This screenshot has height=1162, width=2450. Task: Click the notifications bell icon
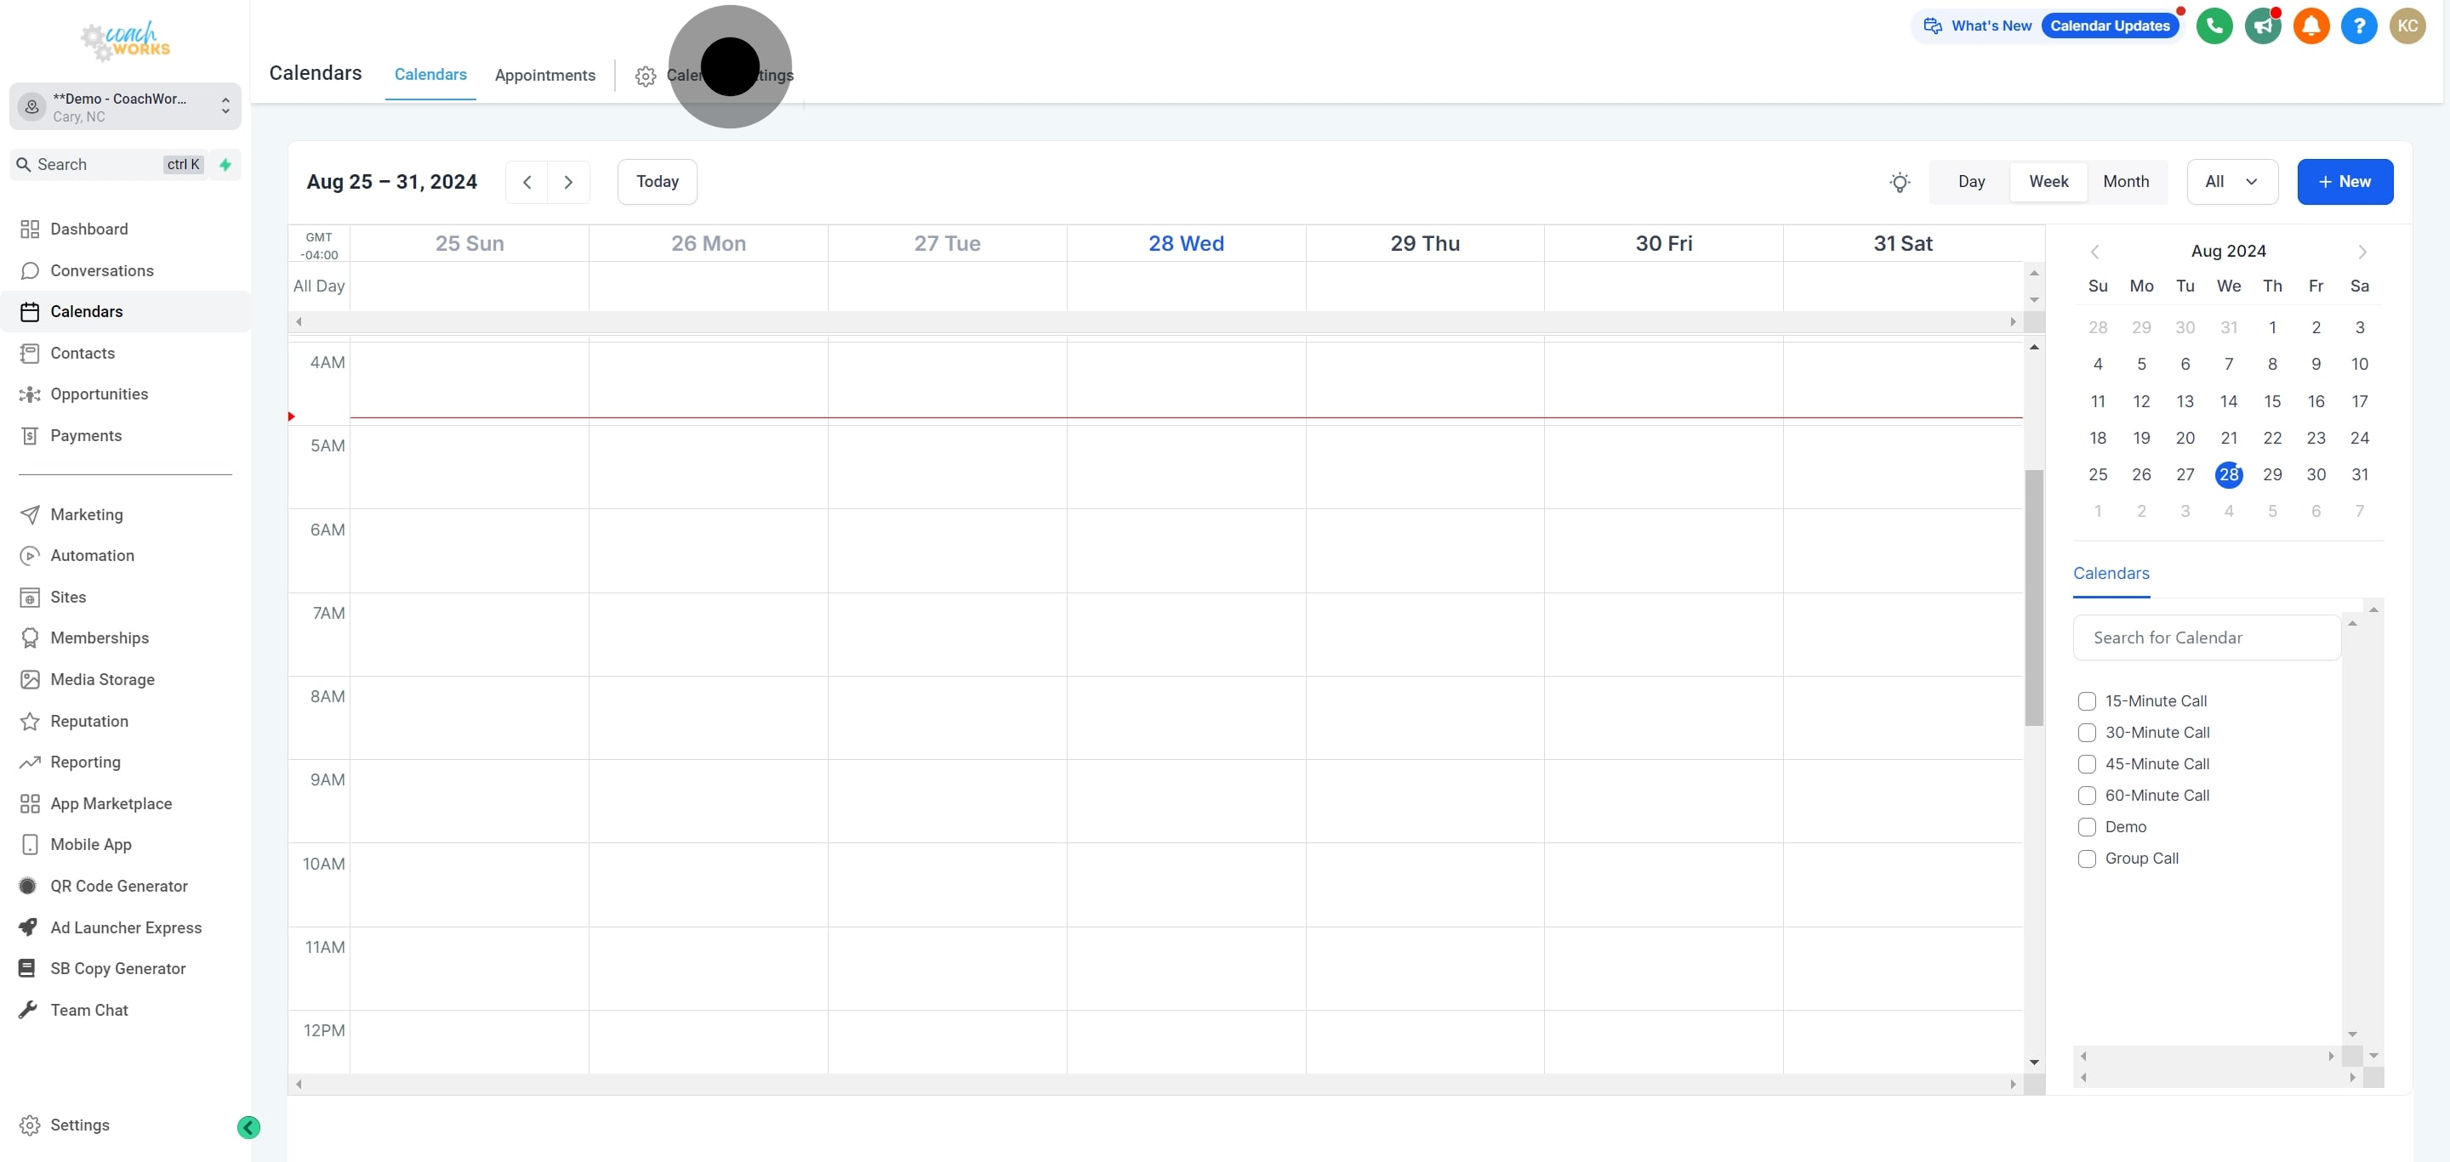tap(2311, 26)
